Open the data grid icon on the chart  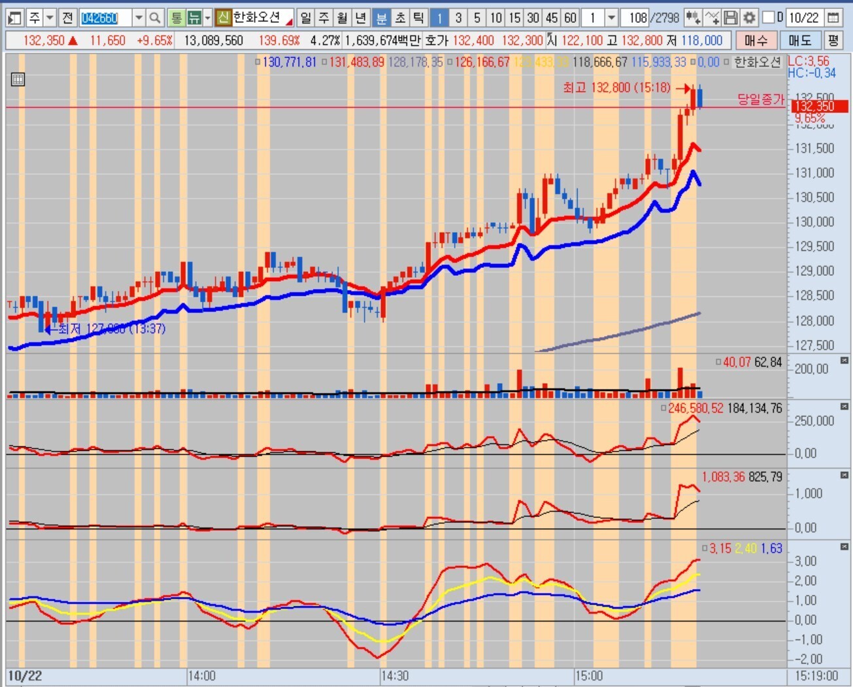pyautogui.click(x=18, y=80)
